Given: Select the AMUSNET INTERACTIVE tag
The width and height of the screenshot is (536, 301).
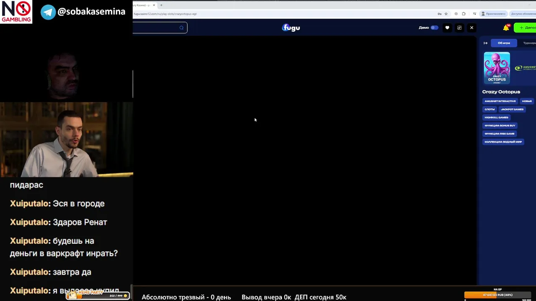Looking at the screenshot, I should pyautogui.click(x=500, y=101).
